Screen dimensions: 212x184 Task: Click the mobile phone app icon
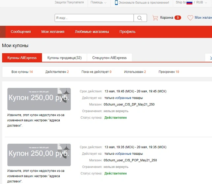(x=116, y=3)
